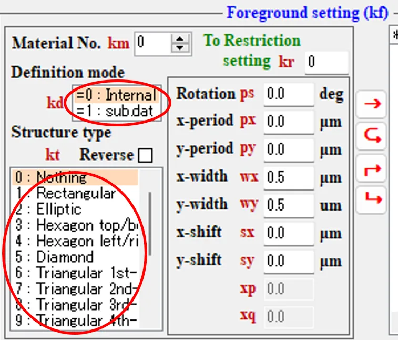
Task: Select '9 : Triangular 4th-' structure type
Action: click(75, 320)
